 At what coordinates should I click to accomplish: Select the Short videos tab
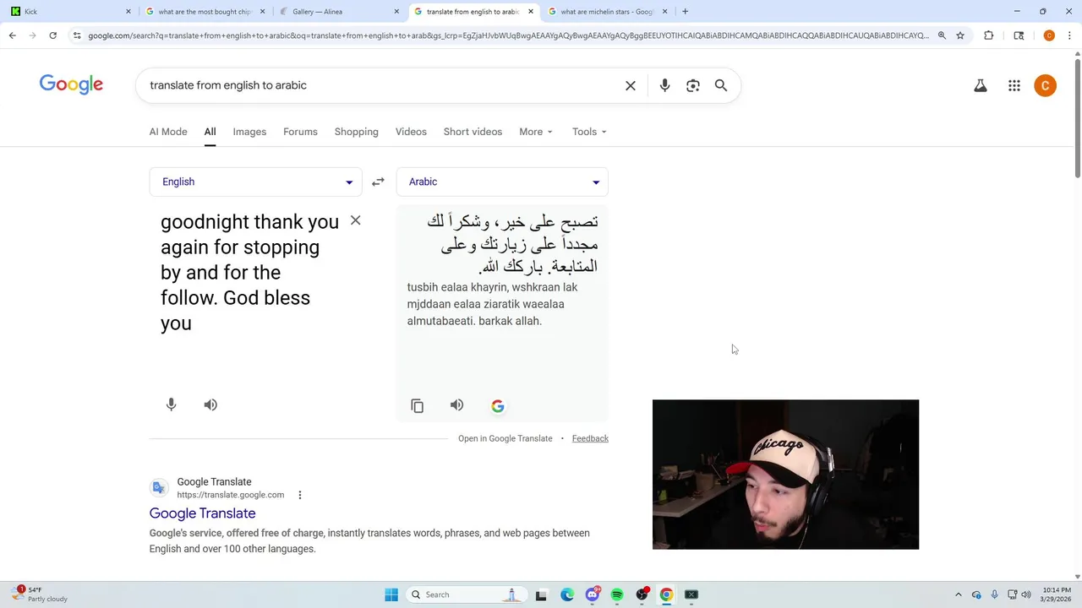click(473, 132)
